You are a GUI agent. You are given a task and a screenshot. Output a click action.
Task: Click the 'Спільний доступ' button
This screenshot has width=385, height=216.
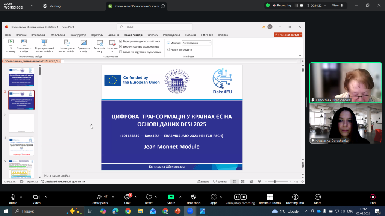pyautogui.click(x=288, y=35)
